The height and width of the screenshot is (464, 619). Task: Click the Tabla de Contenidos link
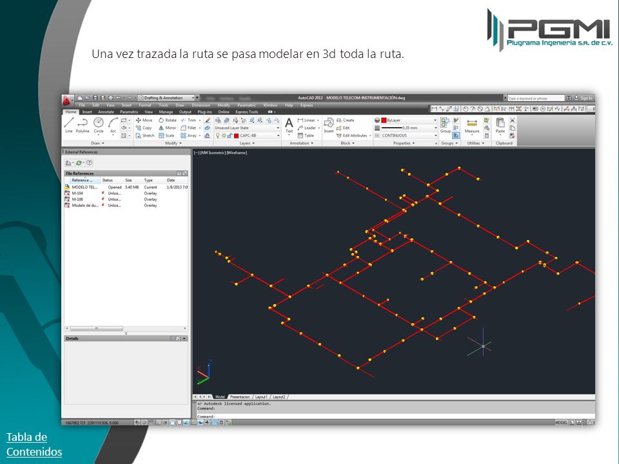[34, 444]
